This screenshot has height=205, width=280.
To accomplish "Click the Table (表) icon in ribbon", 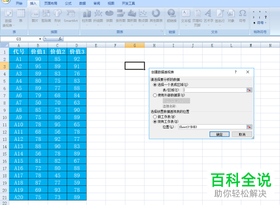I will [21, 16].
